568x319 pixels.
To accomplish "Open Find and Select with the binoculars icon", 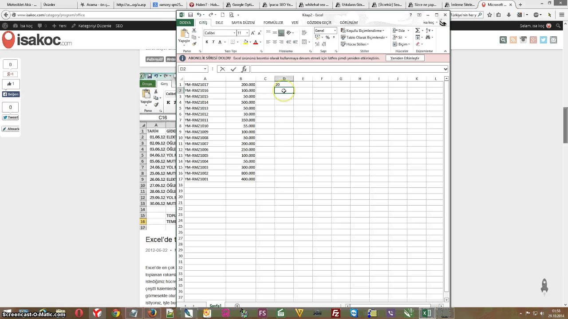I will [429, 38].
